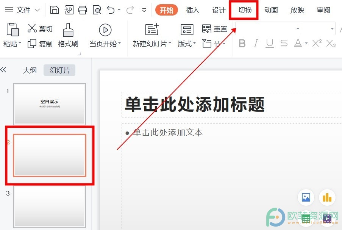Click the Undo arrow icon
The image size is (342, 230).
(111, 10)
